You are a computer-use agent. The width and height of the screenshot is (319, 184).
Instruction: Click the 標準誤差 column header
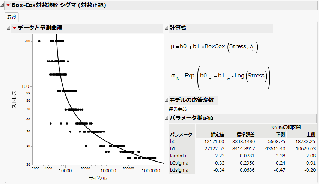click(245, 134)
